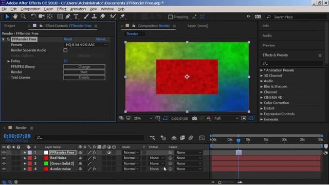The width and height of the screenshot is (329, 185).
Task: Open the 25% magnification dropdown
Action: click(x=143, y=119)
